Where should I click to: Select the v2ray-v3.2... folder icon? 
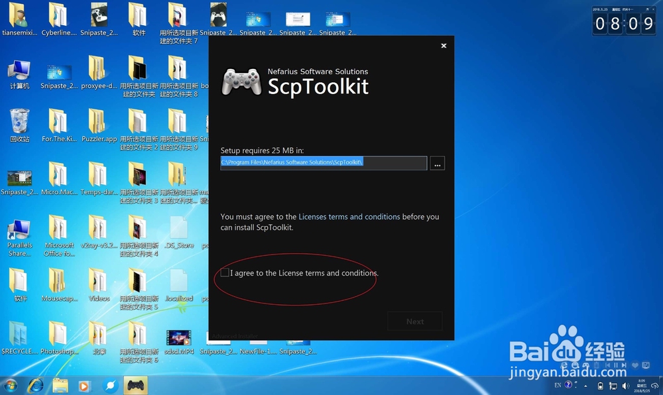(99, 233)
